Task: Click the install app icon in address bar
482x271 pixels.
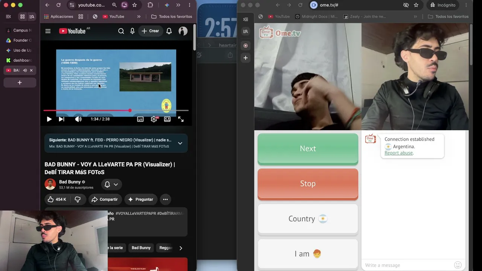Action: click(x=124, y=5)
